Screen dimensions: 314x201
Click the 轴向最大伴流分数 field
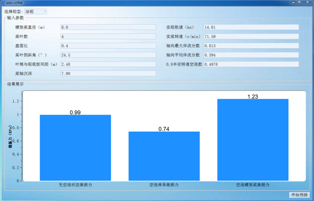(x=251, y=46)
